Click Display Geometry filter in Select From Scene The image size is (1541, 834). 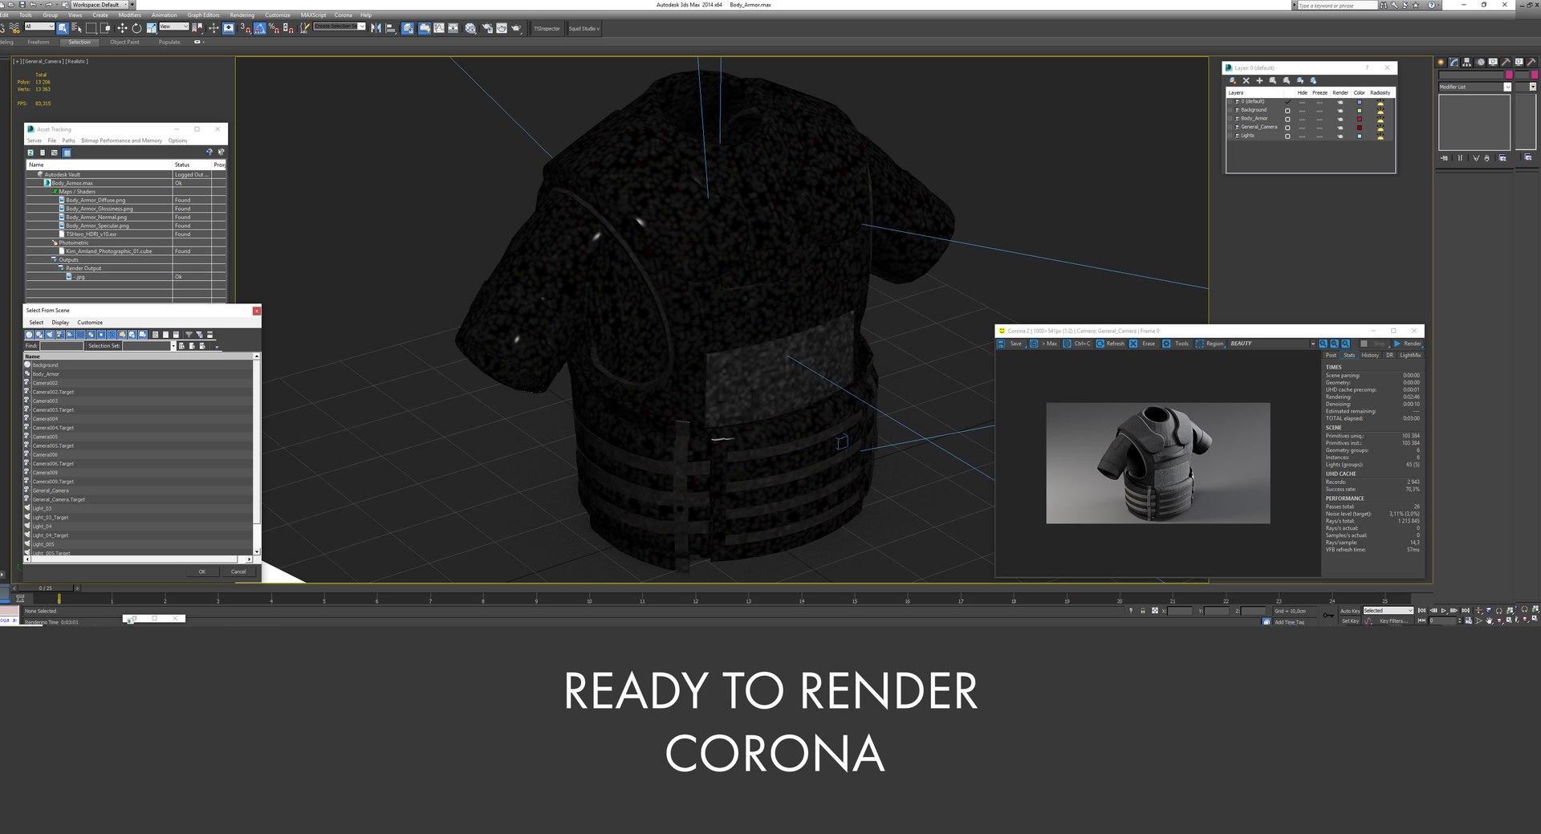pyautogui.click(x=30, y=335)
